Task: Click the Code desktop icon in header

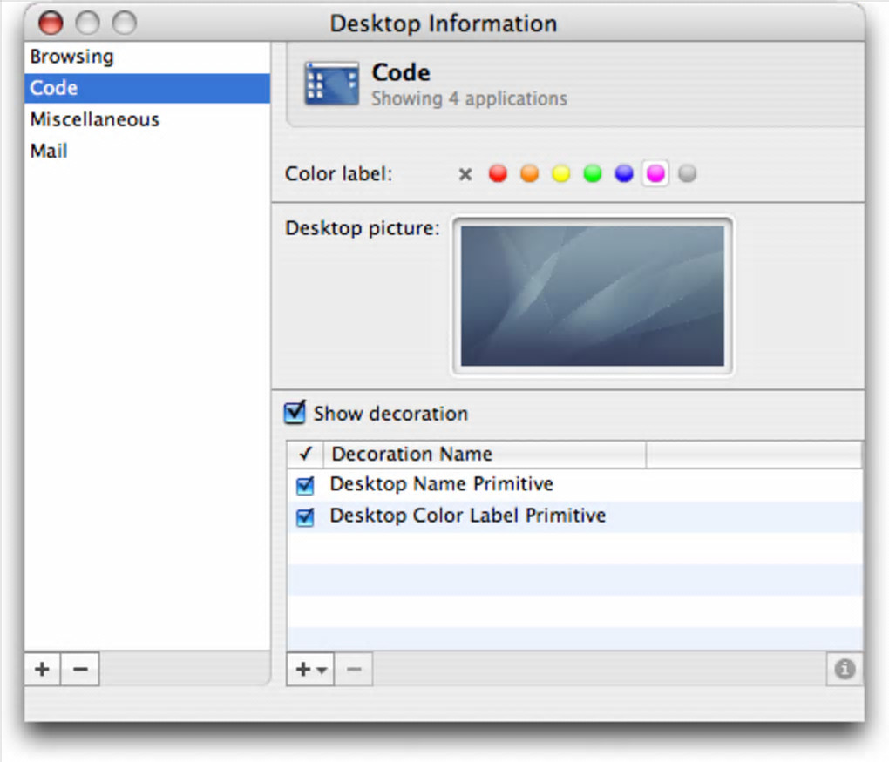Action: (x=331, y=84)
